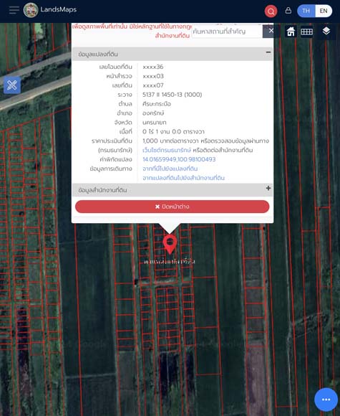Select the measurement tools icon
This screenshot has width=340, height=416.
pos(12,85)
